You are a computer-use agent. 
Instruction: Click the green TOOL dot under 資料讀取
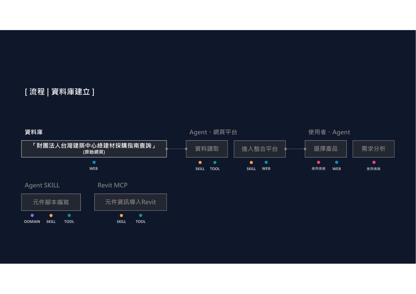tap(215, 162)
